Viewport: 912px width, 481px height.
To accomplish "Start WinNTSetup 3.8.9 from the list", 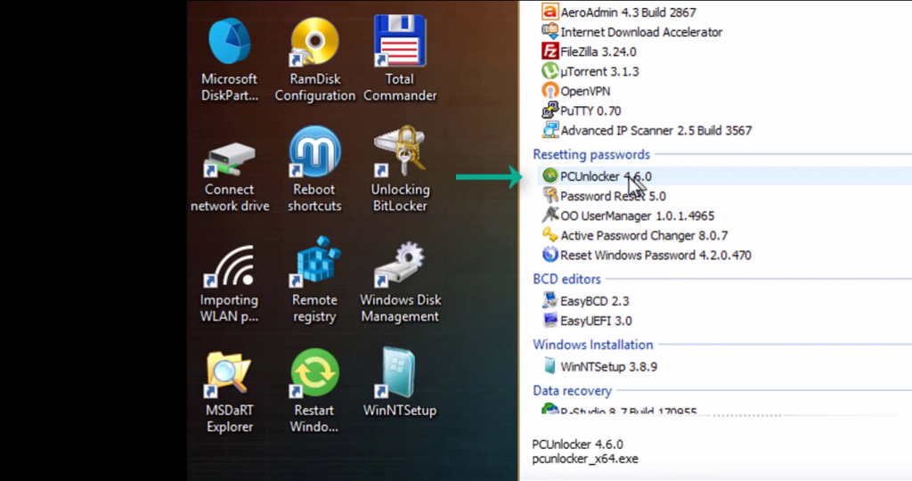I will pyautogui.click(x=609, y=366).
